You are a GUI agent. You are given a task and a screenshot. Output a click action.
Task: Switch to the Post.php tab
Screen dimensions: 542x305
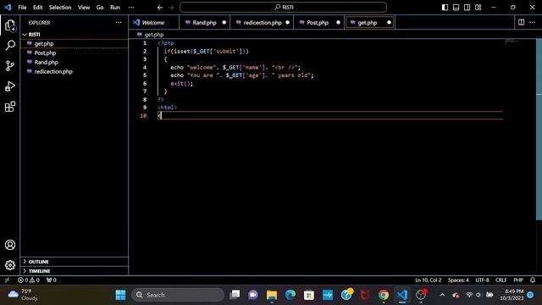click(x=318, y=23)
